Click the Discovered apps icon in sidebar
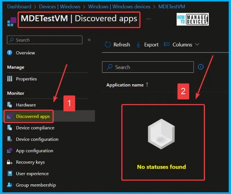The image size is (231, 194). (x=10, y=116)
